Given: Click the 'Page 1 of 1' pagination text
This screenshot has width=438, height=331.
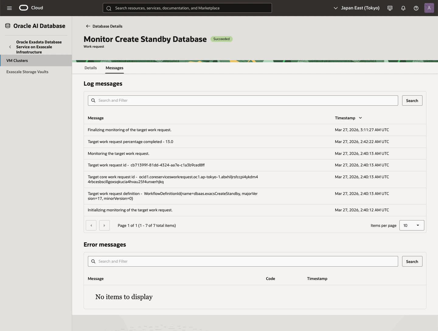Looking at the screenshot, I should coord(147,226).
